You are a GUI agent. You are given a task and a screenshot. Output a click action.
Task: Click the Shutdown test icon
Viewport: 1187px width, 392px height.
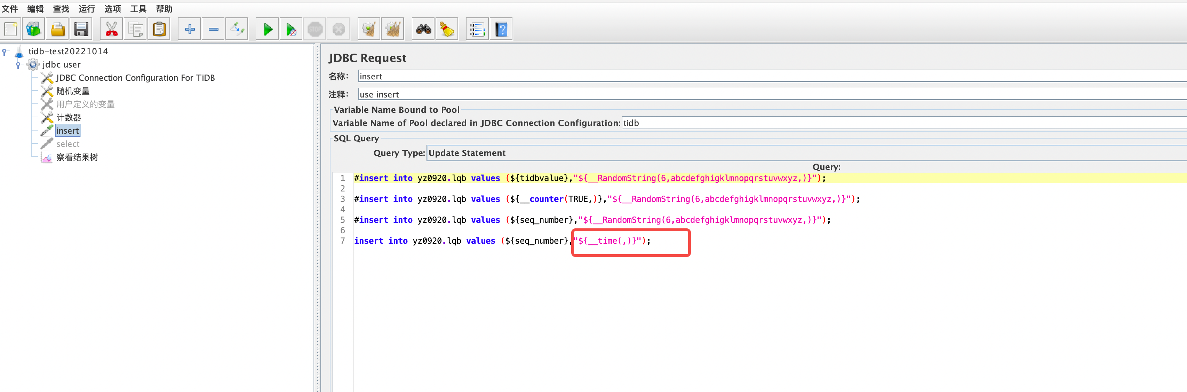point(339,30)
